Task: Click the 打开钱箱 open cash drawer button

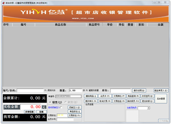Action: [x=164, y=121]
